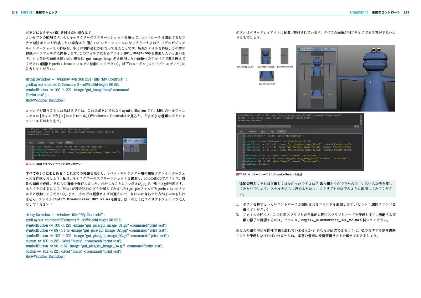Click code line 'gridLayout -numberOfColumns 3 -cellWidthHeight 90 50;'
Screen dimensions: 421x298
[x=72, y=84]
